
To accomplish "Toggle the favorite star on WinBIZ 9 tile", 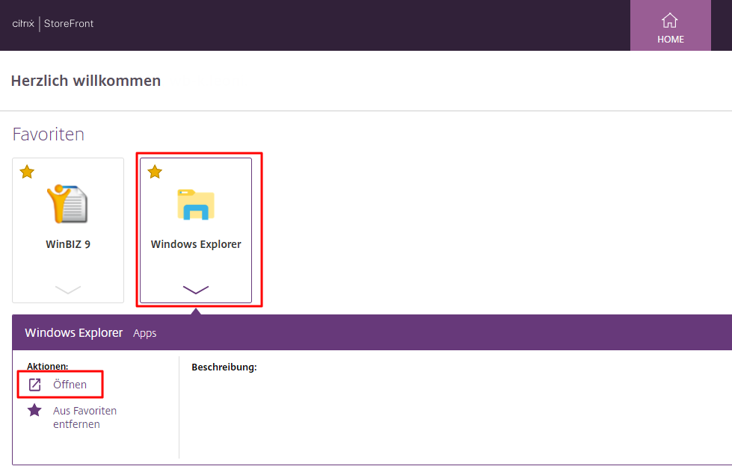I will click(x=27, y=173).
